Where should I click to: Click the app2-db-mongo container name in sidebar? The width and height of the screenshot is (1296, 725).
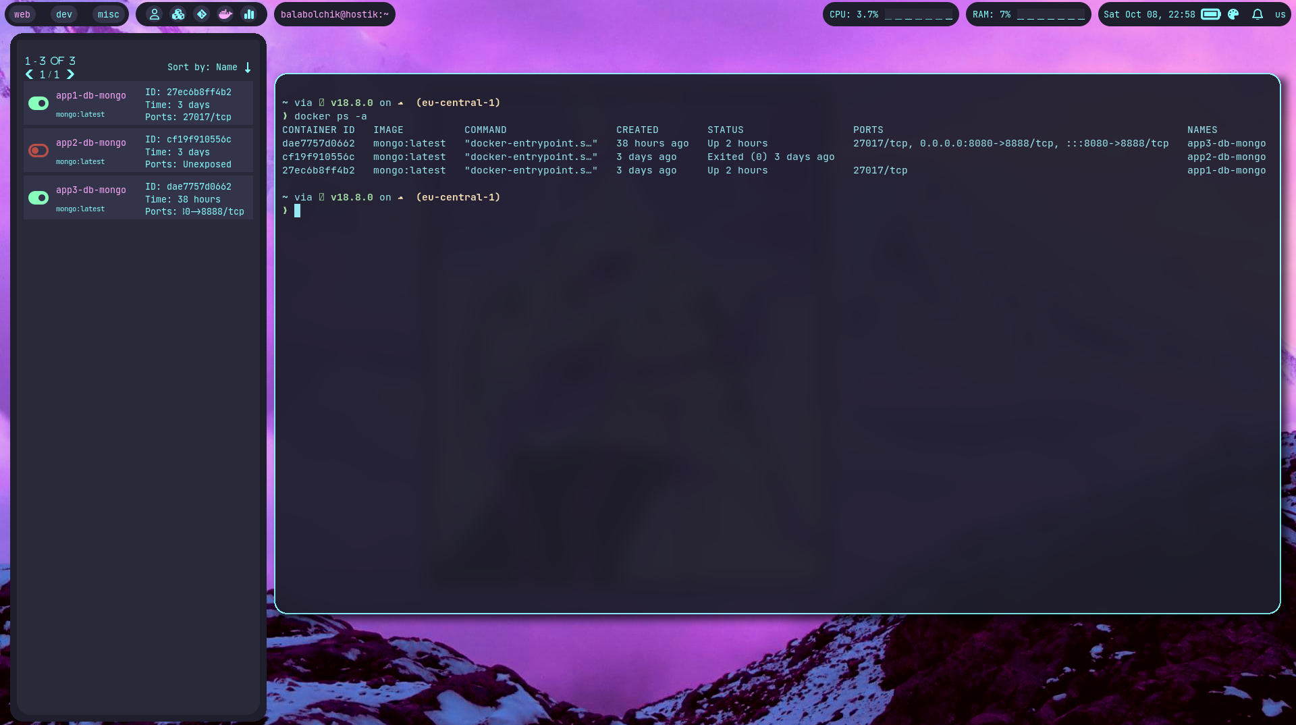point(91,143)
